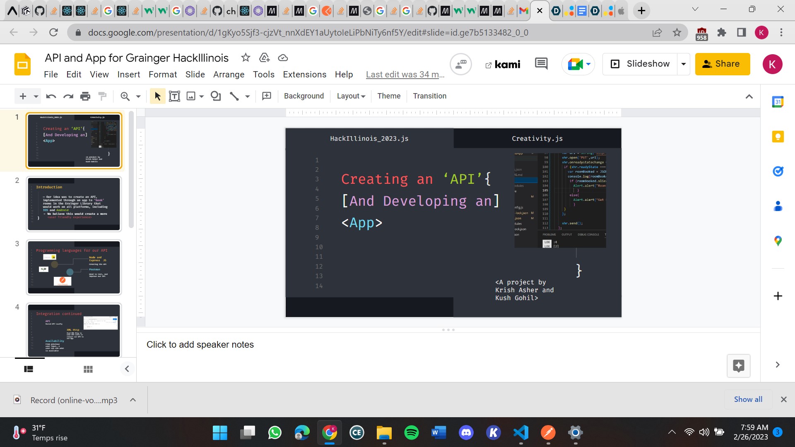The width and height of the screenshot is (795, 447).
Task: Expand the Layout dropdown
Action: point(351,96)
